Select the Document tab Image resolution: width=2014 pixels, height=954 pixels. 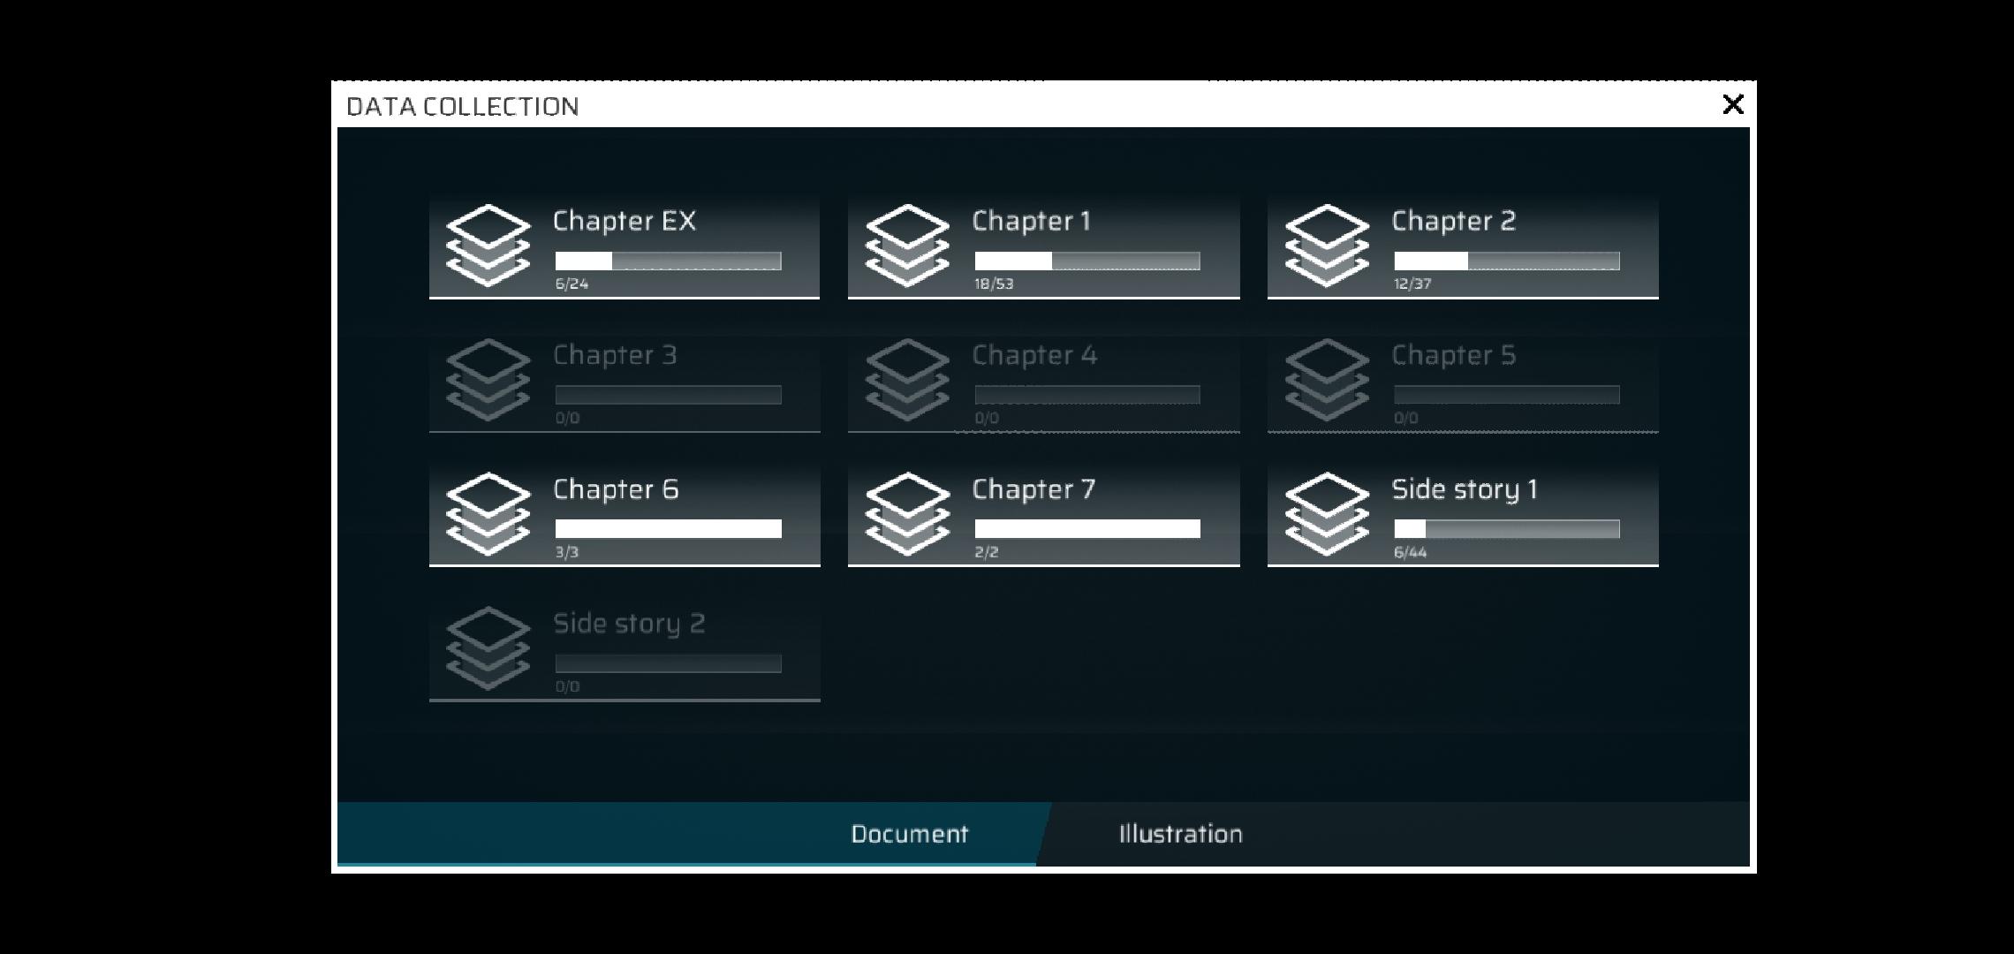click(909, 834)
